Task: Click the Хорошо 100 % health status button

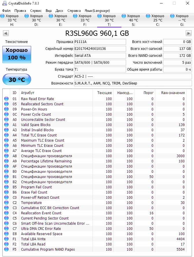Action: 17,55
